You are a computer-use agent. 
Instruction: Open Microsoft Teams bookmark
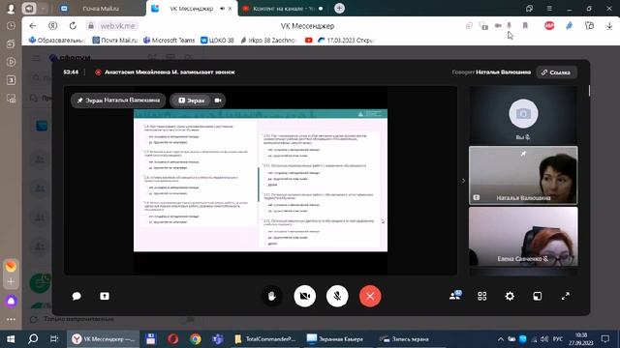click(x=169, y=40)
